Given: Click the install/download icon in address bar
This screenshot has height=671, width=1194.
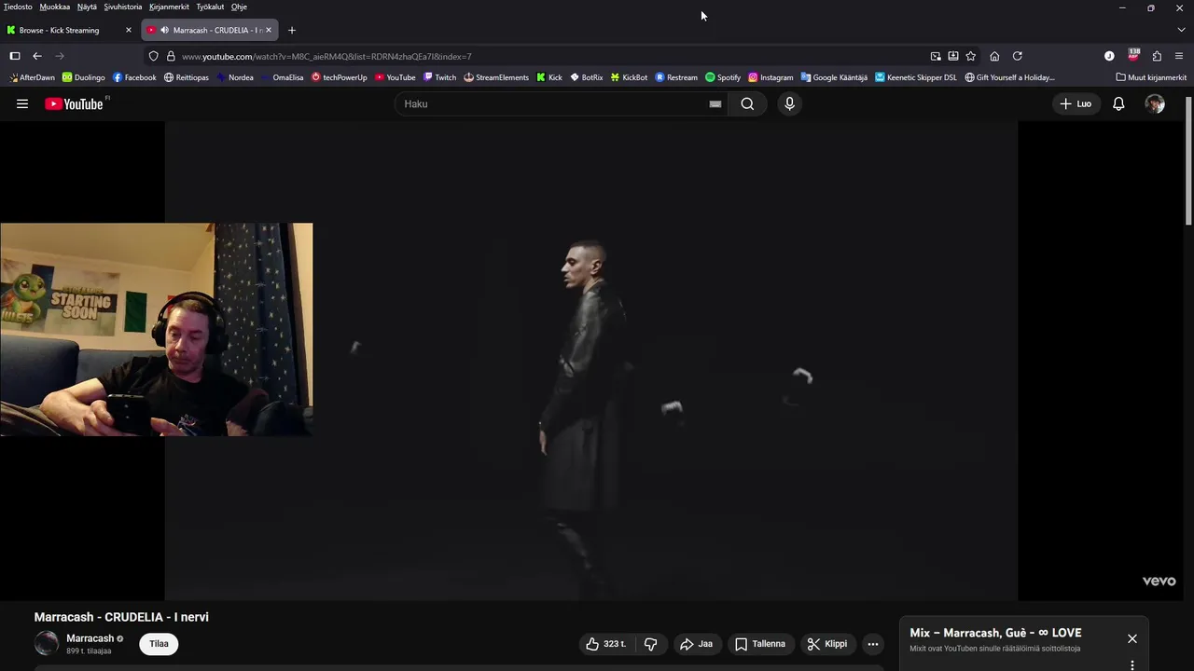Looking at the screenshot, I should pyautogui.click(x=953, y=56).
